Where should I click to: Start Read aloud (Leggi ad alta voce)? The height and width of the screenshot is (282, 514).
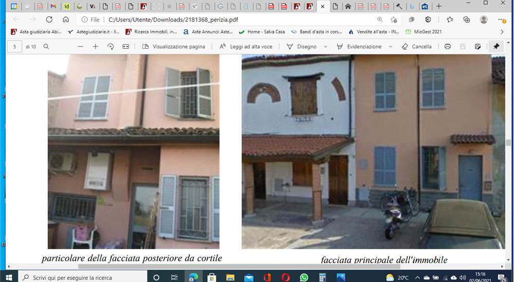246,47
